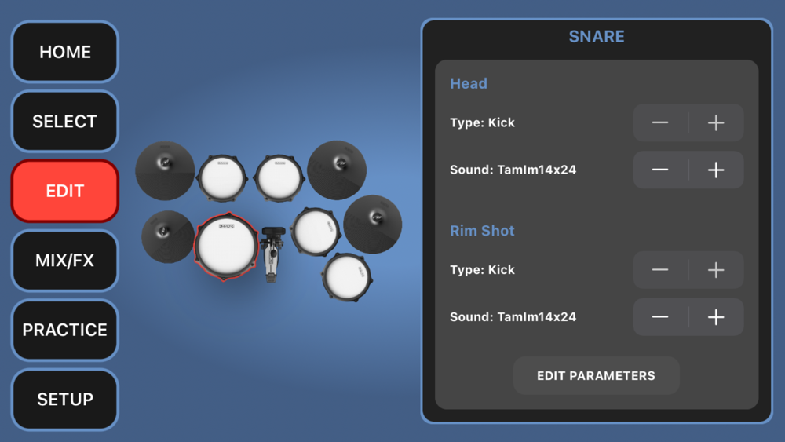Viewport: 785px width, 442px height.
Task: Select the right upper tom pad
Action: click(279, 177)
